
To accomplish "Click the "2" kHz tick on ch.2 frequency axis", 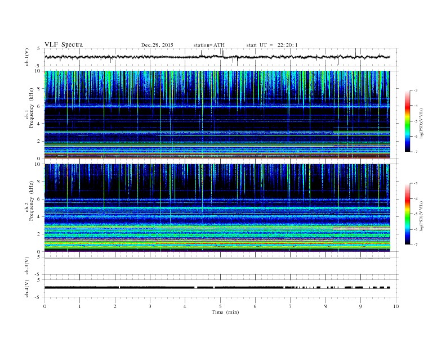I will click(x=39, y=234).
